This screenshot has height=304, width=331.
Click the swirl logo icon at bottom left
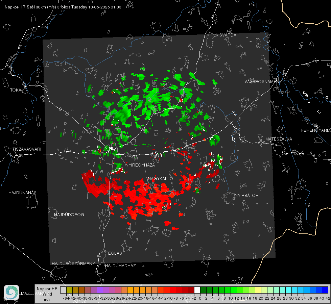pyautogui.click(x=11, y=293)
